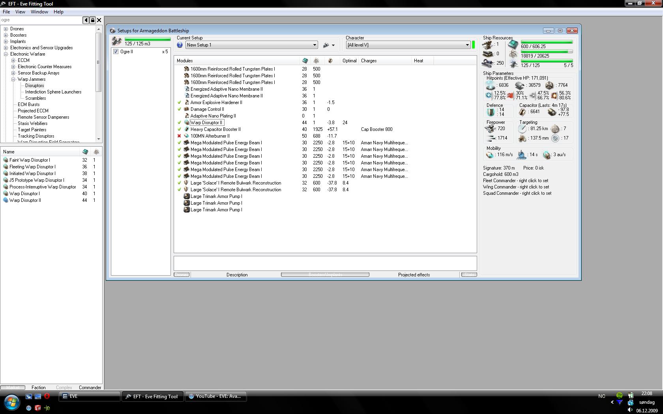Click the Description button below the module list
Image resolution: width=663 pixels, height=414 pixels.
(x=237, y=275)
